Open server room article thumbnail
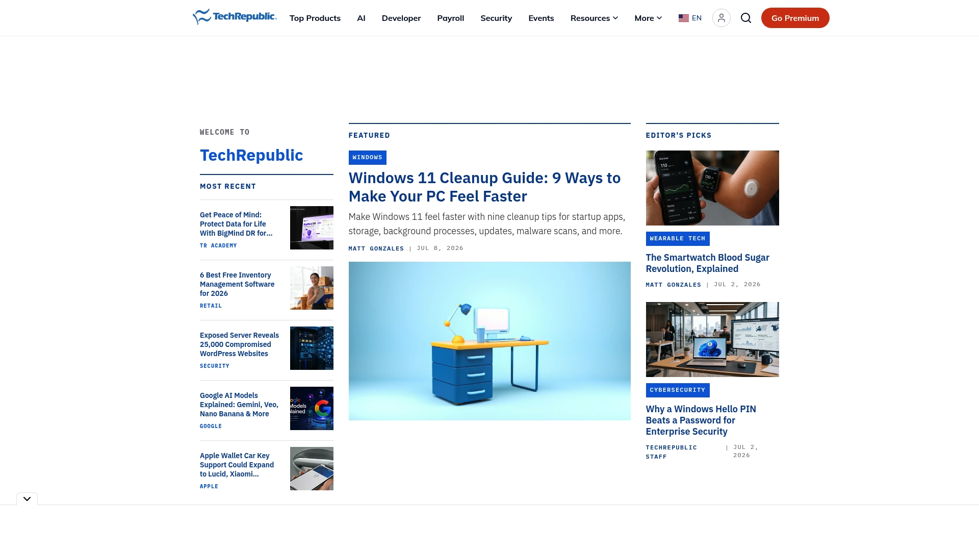 tap(312, 348)
